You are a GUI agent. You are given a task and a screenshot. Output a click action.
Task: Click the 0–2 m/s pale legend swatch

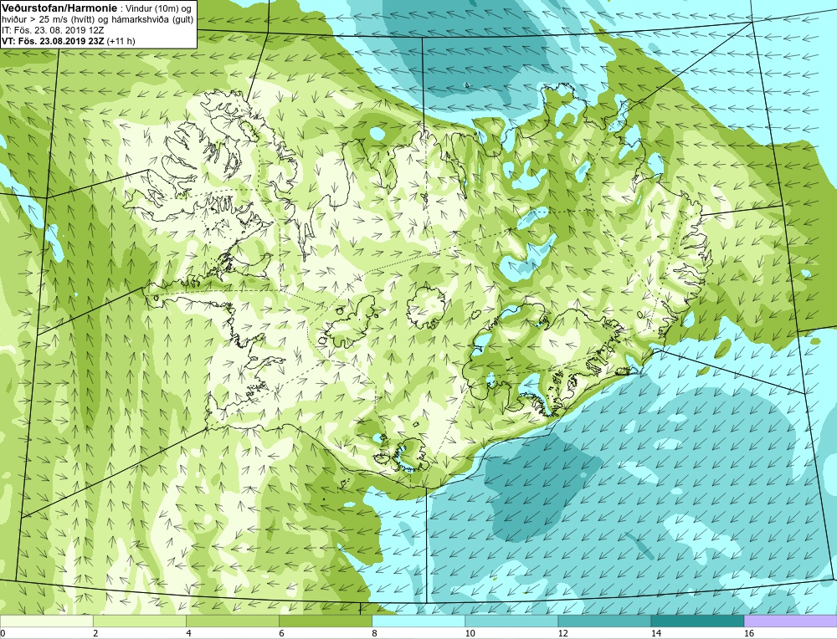(x=46, y=621)
